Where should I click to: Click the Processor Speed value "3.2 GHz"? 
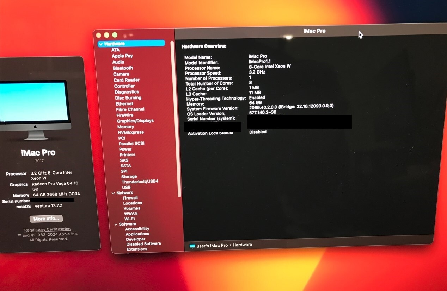point(257,72)
